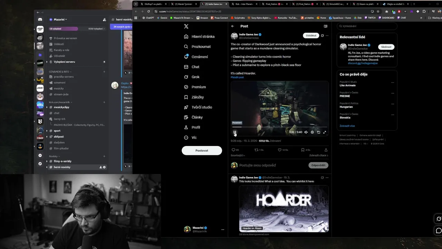Open Tvůrčí studio in X sidebar

point(198,107)
